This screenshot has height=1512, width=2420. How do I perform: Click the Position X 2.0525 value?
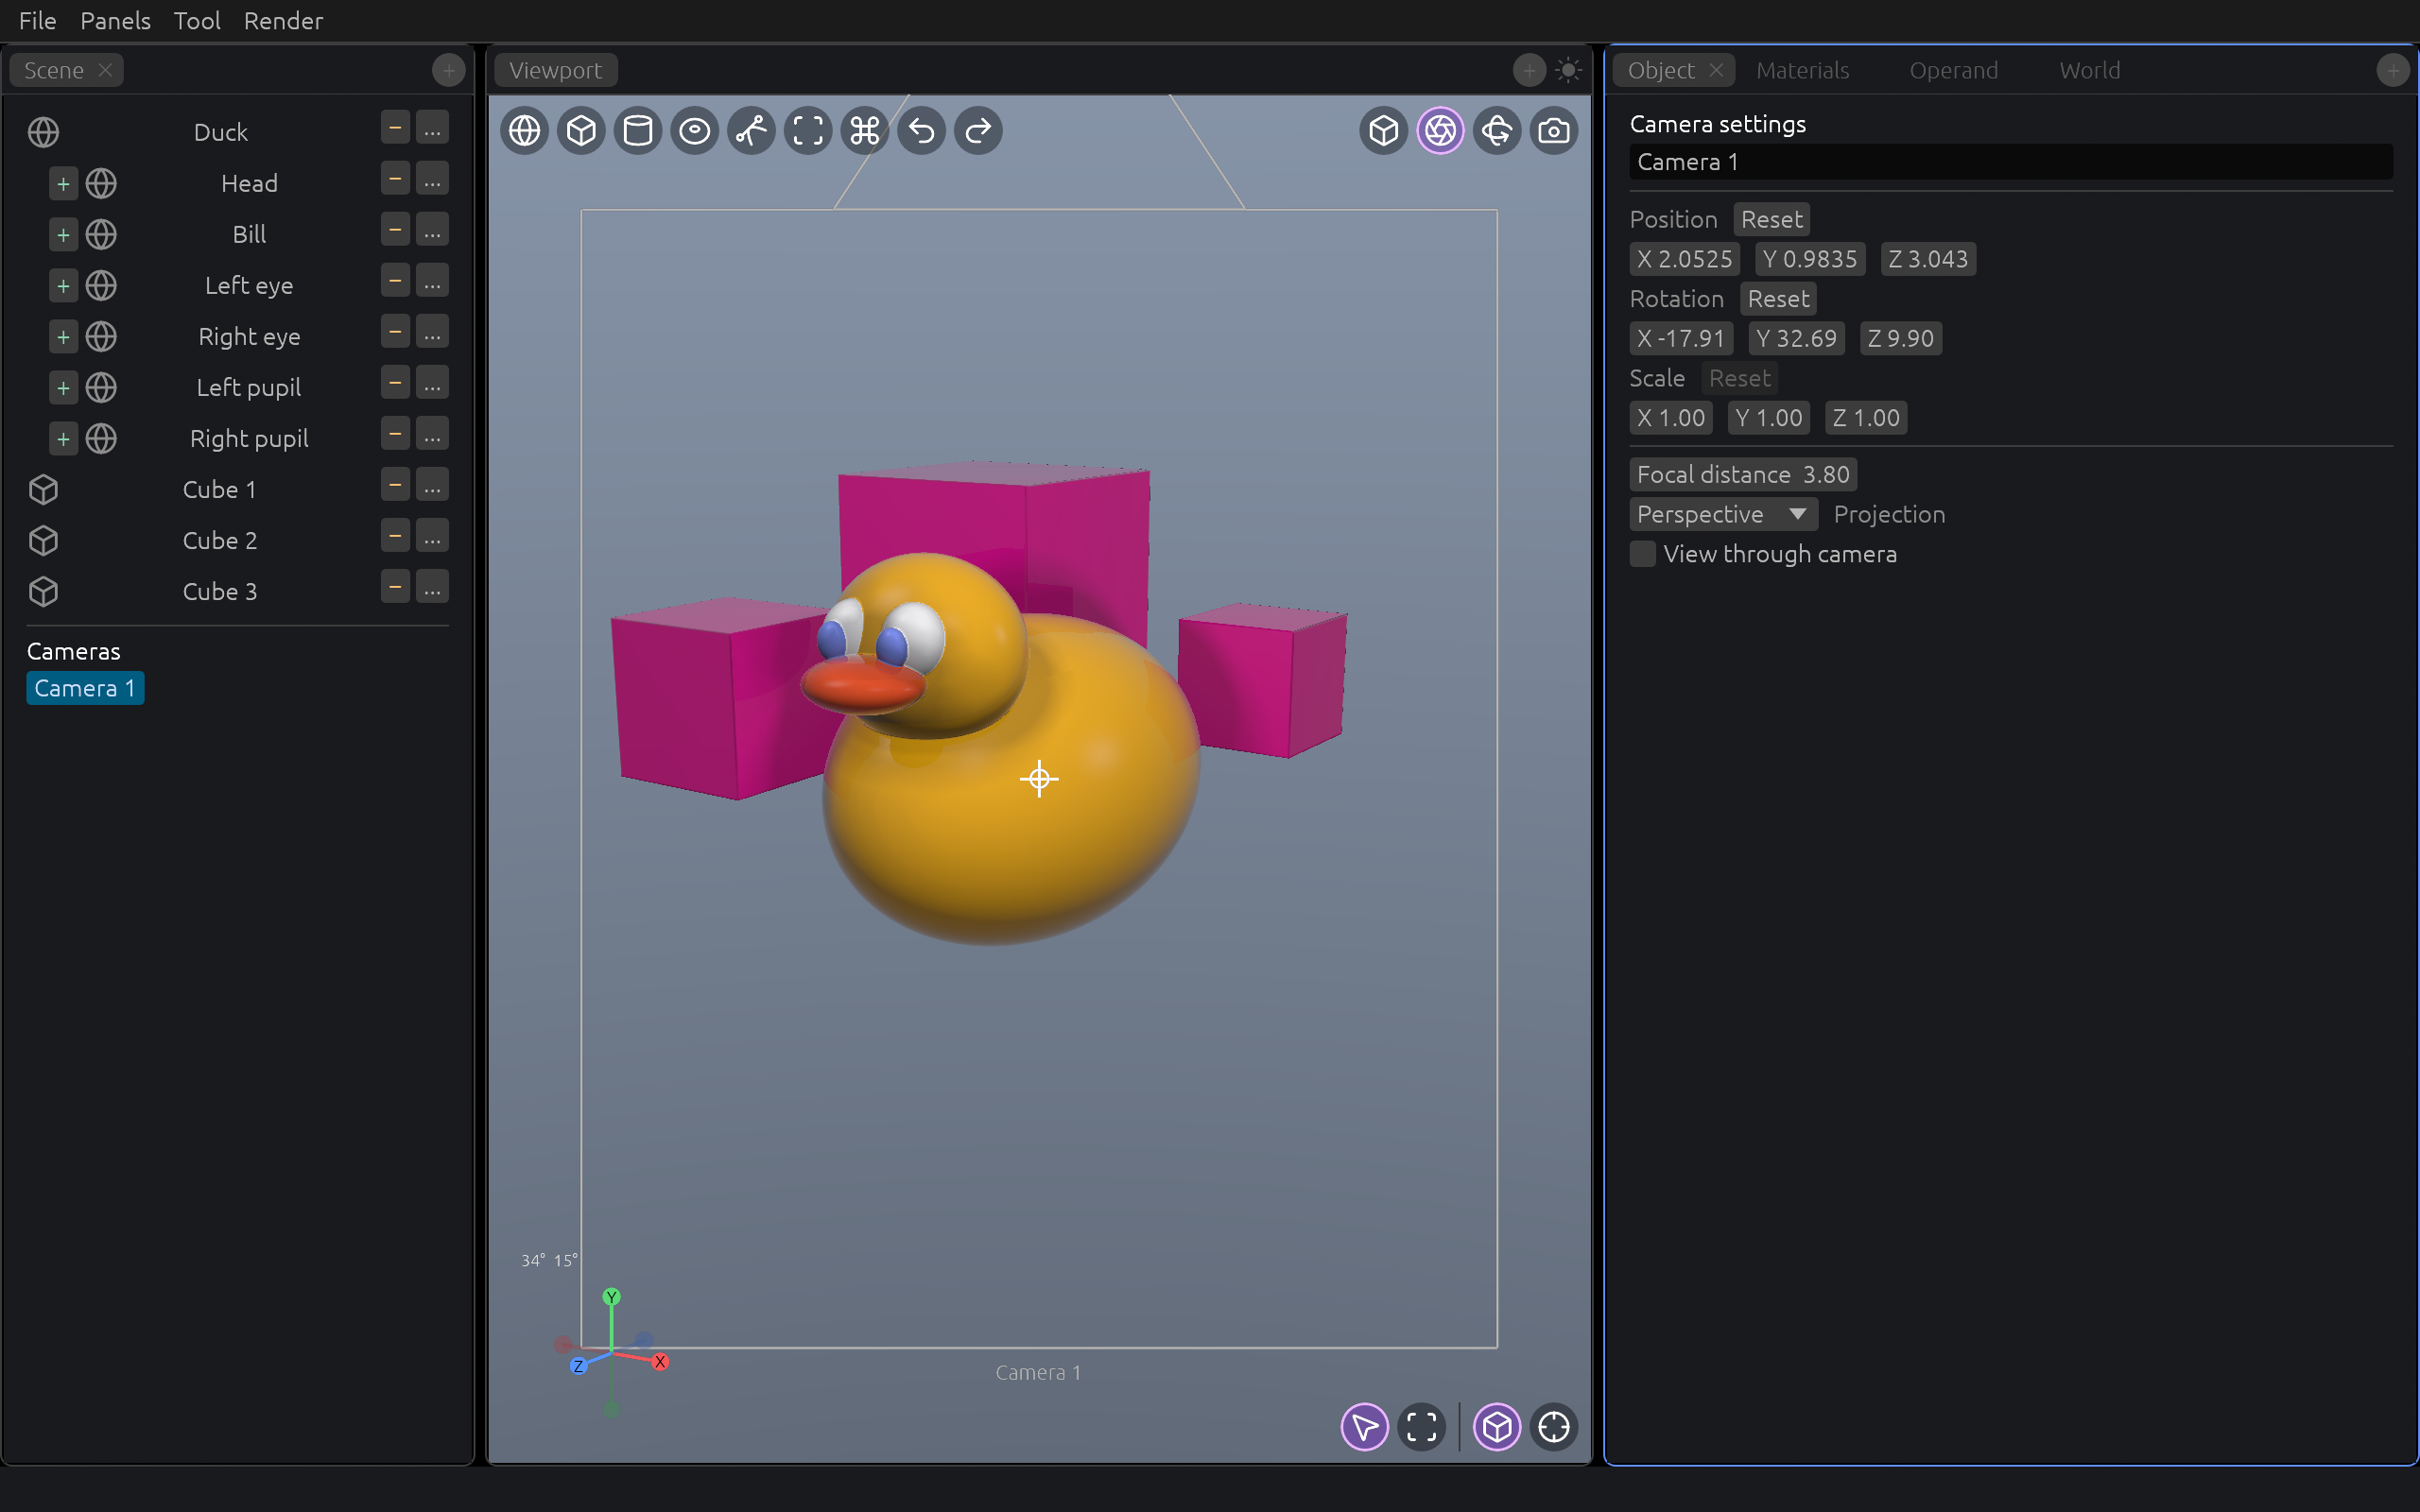tap(1684, 259)
